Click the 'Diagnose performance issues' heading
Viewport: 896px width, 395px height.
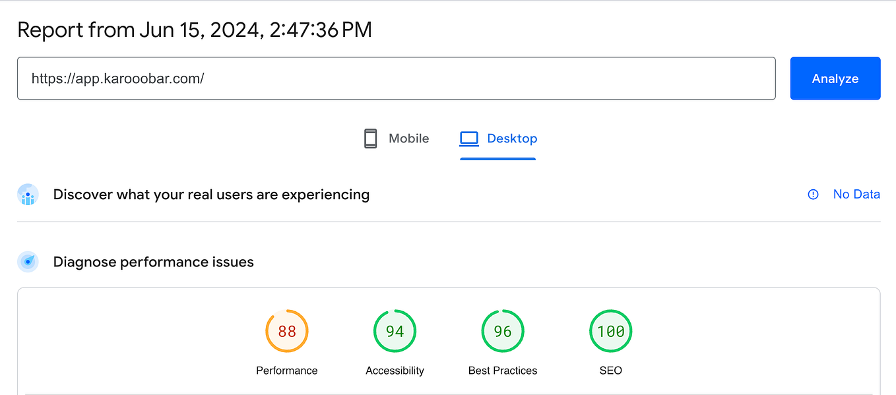[153, 262]
